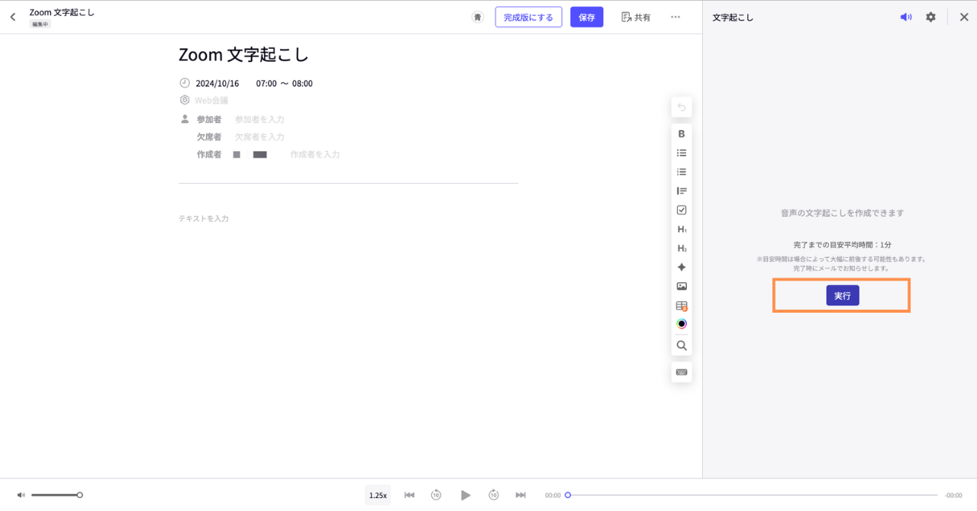The height and width of the screenshot is (511, 977).
Task: Open search with magnifier icon
Action: click(682, 345)
